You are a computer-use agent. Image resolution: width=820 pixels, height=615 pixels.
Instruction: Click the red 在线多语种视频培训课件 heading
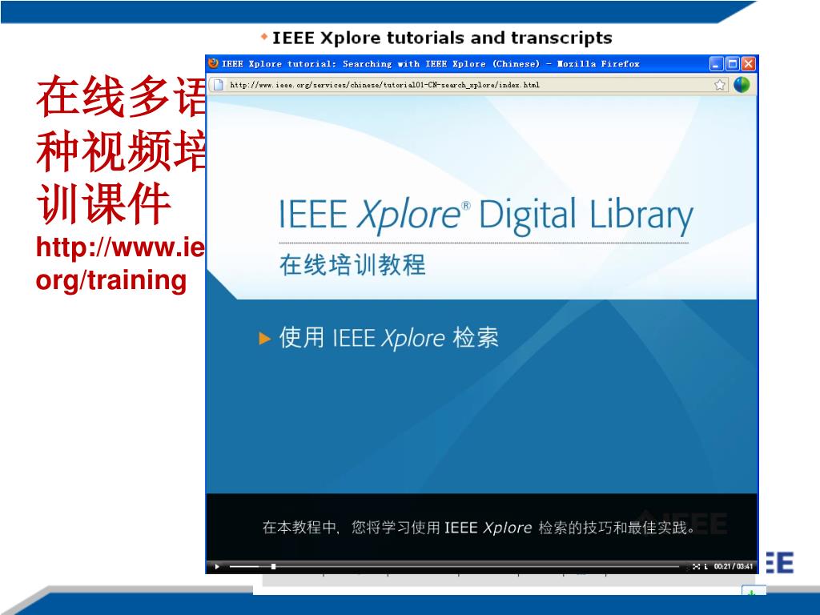(x=120, y=150)
